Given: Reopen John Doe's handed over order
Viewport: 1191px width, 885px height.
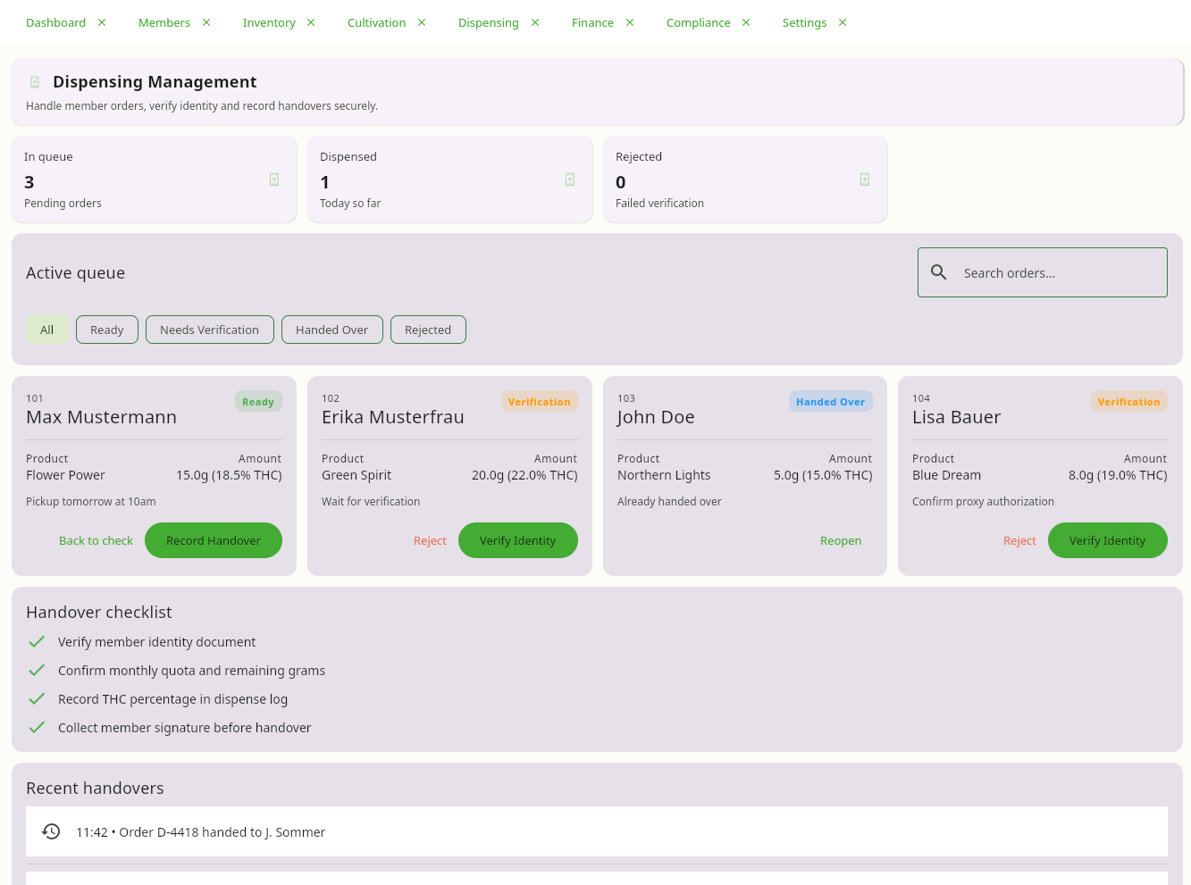Looking at the screenshot, I should (841, 540).
